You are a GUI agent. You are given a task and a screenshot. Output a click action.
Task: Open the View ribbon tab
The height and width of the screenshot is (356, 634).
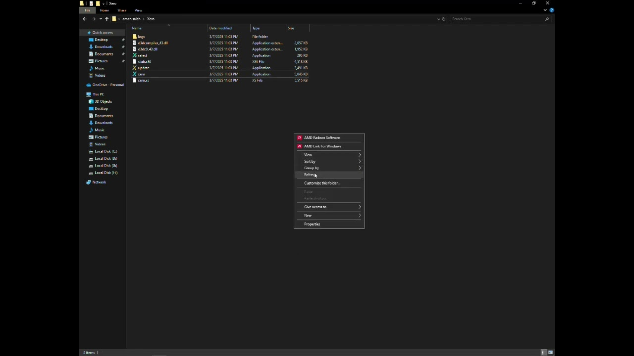pyautogui.click(x=138, y=10)
